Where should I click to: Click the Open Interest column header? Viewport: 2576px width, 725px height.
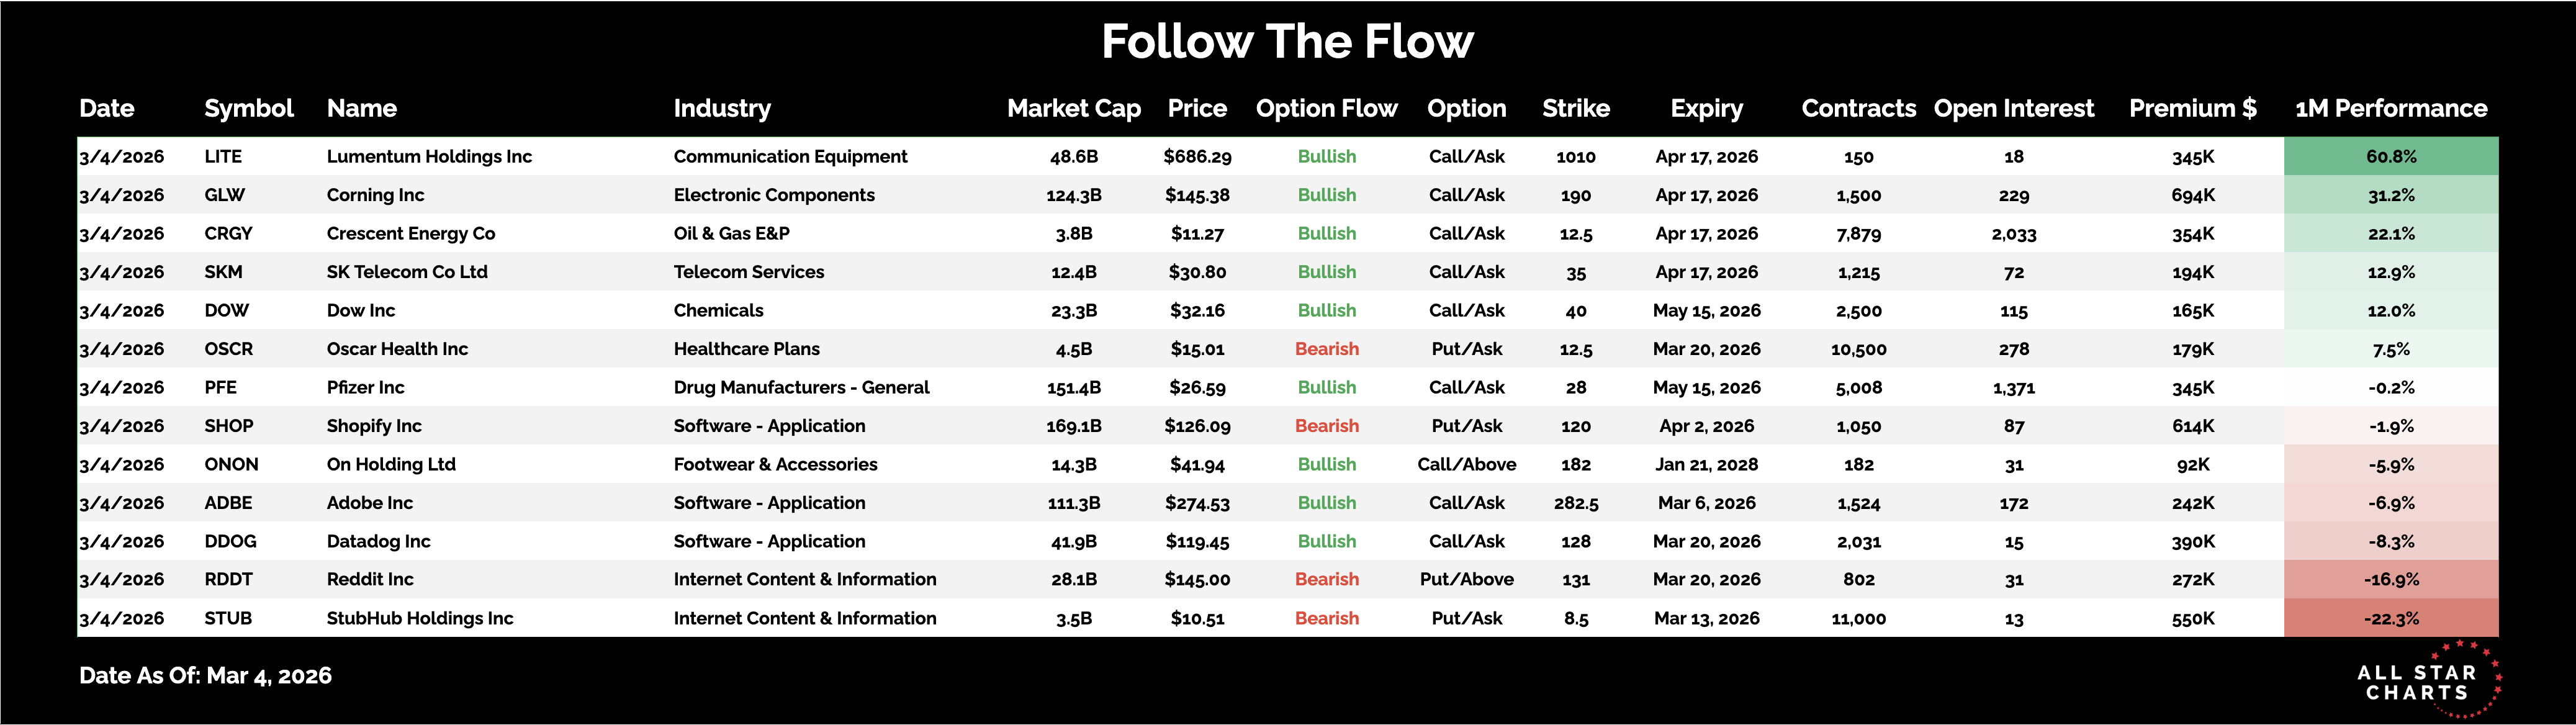2013,108
